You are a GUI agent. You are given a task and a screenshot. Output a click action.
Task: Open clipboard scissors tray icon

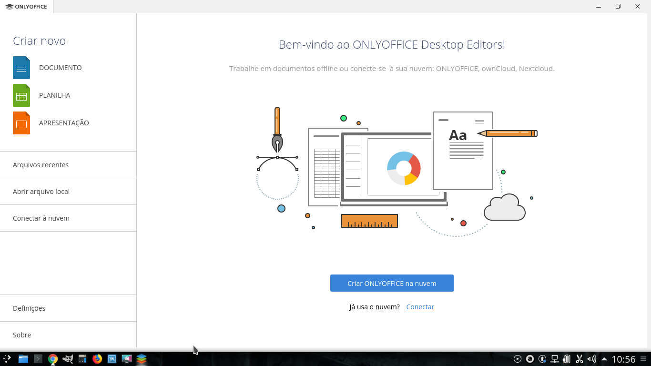(x=580, y=359)
